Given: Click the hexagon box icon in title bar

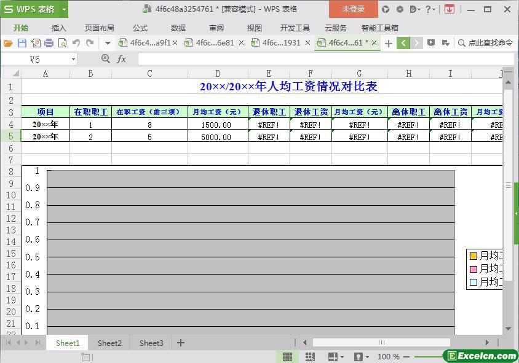Looking at the screenshot, I should coord(400,9).
